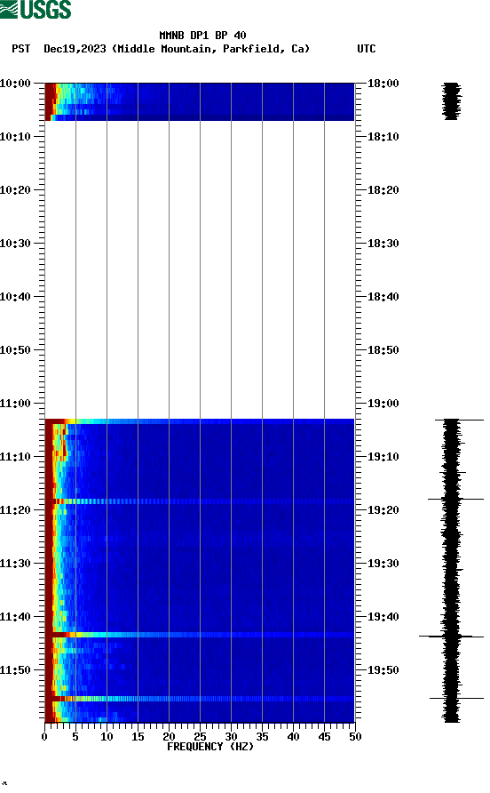Click the 30 Hz frequency axis label
Image resolution: width=490 pixels, height=793 pixels.
231,737
